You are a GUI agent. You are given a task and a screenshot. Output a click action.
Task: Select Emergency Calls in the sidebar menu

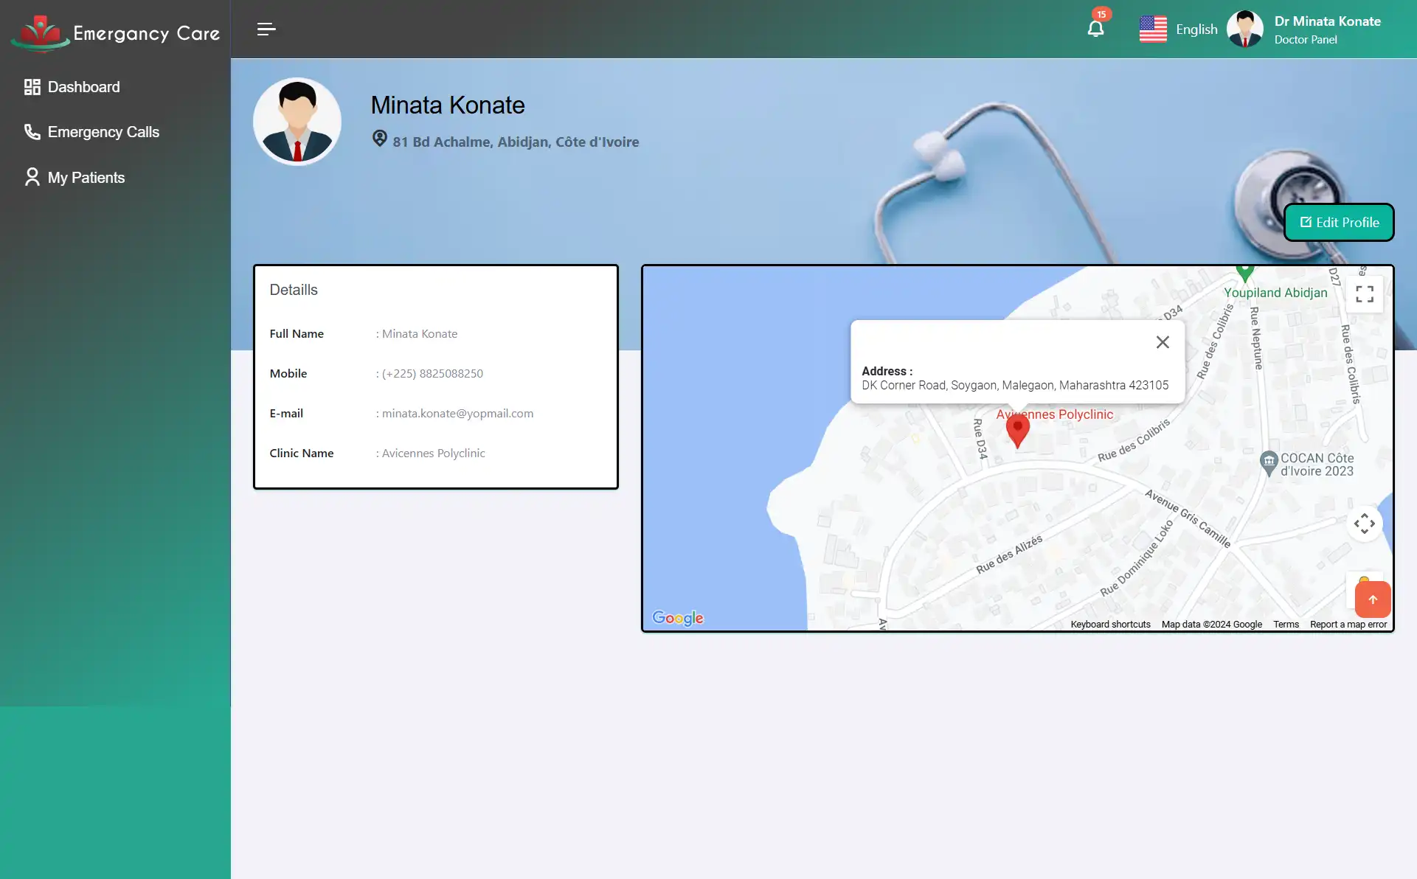[x=103, y=131]
